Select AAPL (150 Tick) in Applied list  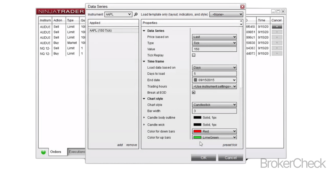113,30
